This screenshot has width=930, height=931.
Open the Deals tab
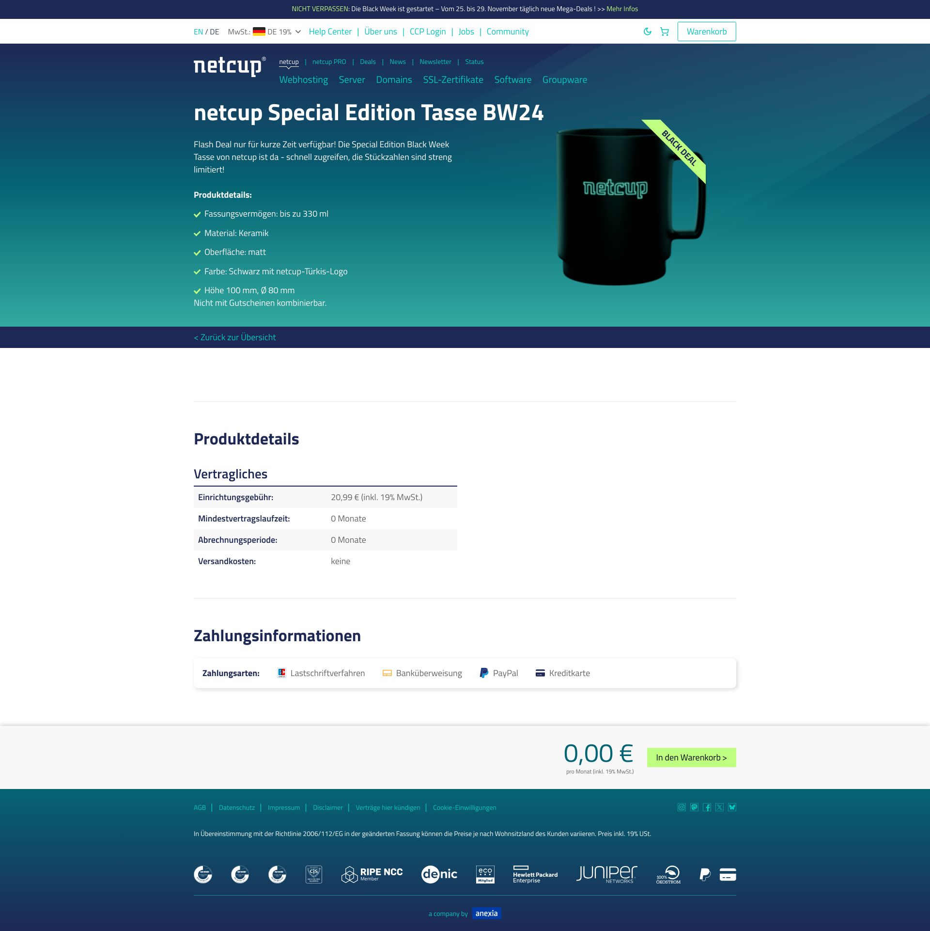click(x=368, y=62)
